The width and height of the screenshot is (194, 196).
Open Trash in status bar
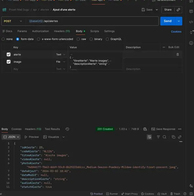click(175, 194)
